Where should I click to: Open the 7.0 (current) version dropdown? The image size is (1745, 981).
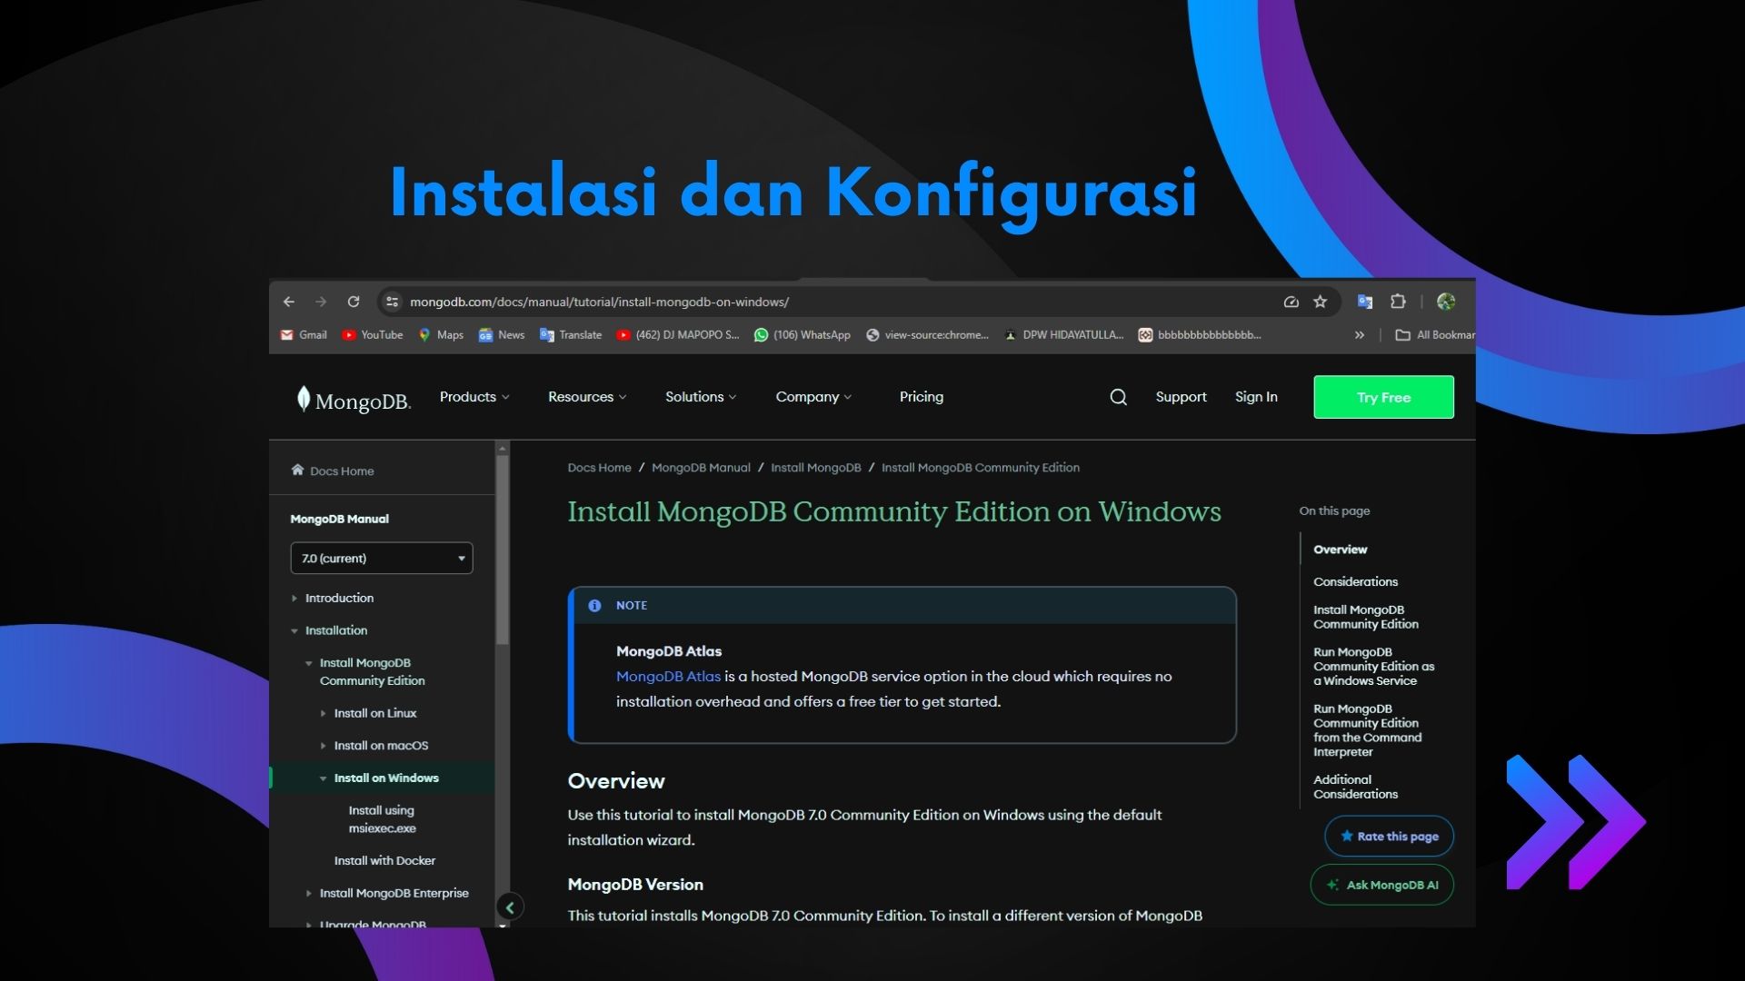(x=382, y=558)
